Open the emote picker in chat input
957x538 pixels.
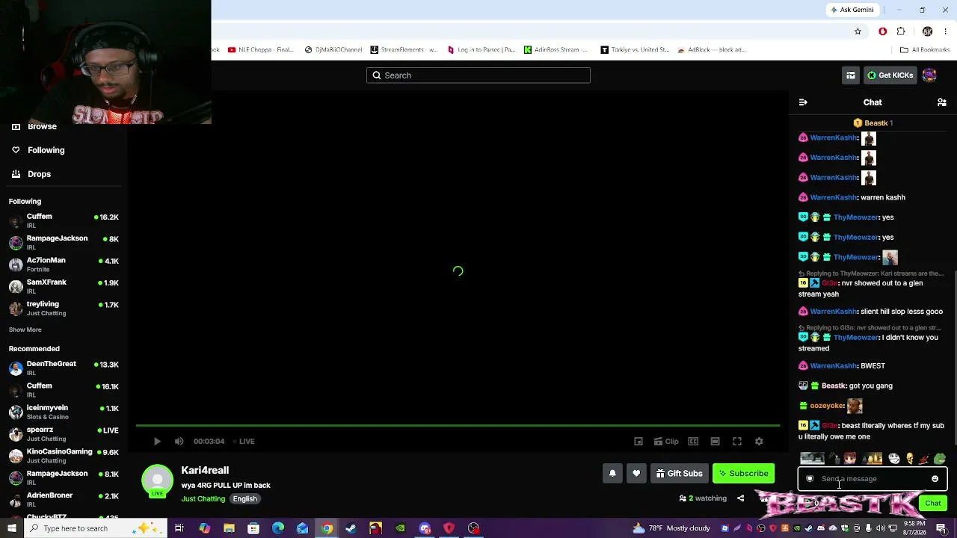coord(935,479)
